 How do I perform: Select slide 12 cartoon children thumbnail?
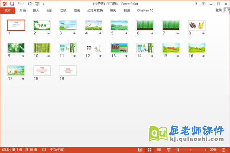94,48
